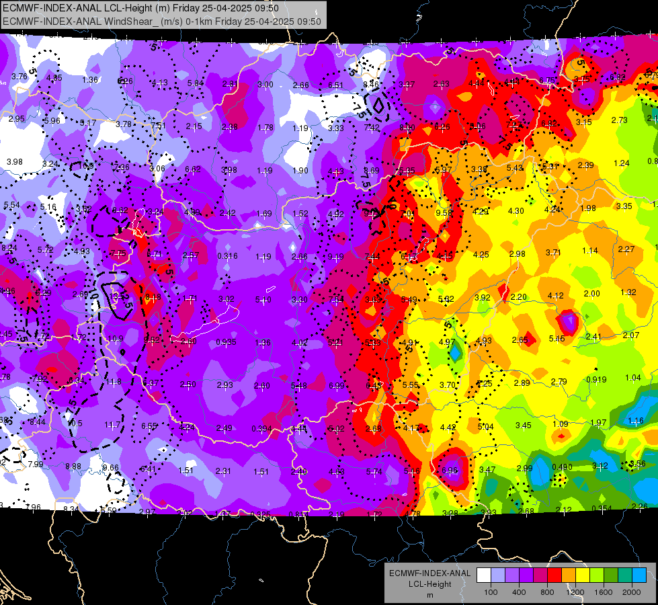Click the 2000 label on legend scale

click(x=631, y=592)
